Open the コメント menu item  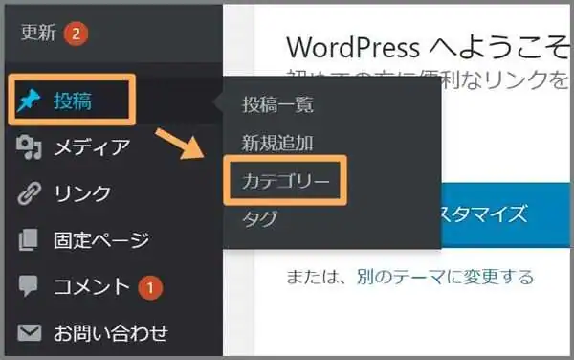coord(92,286)
